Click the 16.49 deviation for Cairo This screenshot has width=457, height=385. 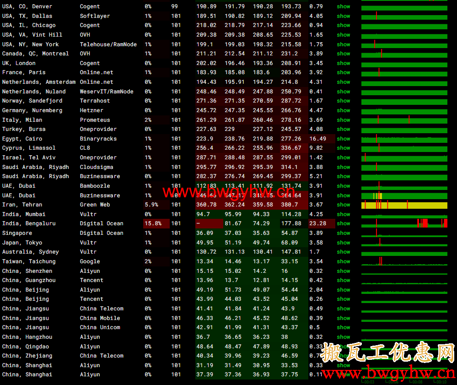point(317,139)
